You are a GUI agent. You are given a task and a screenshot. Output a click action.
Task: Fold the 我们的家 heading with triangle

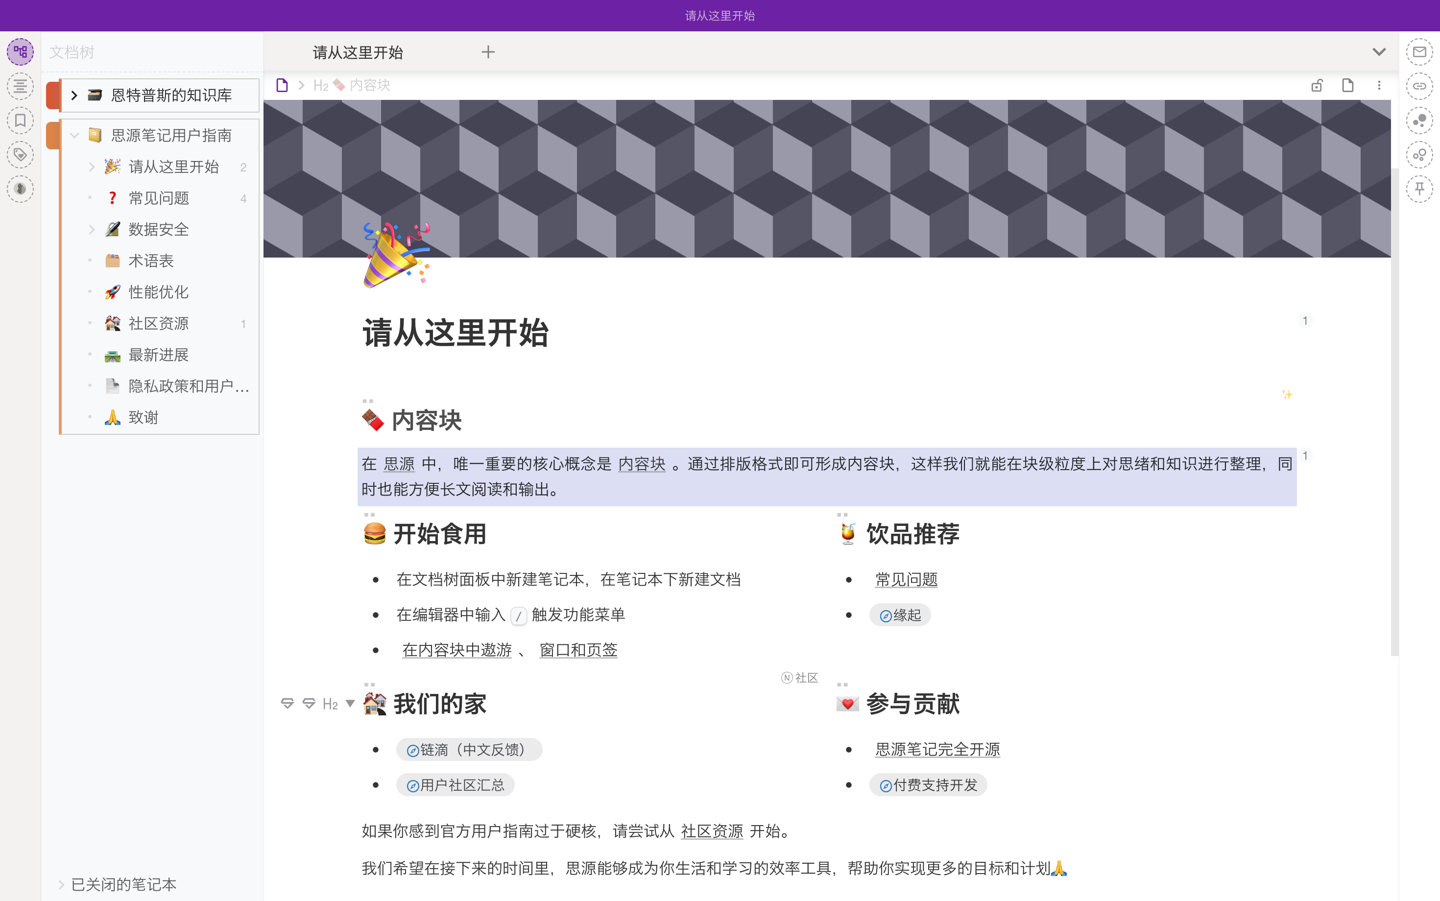pyautogui.click(x=351, y=704)
